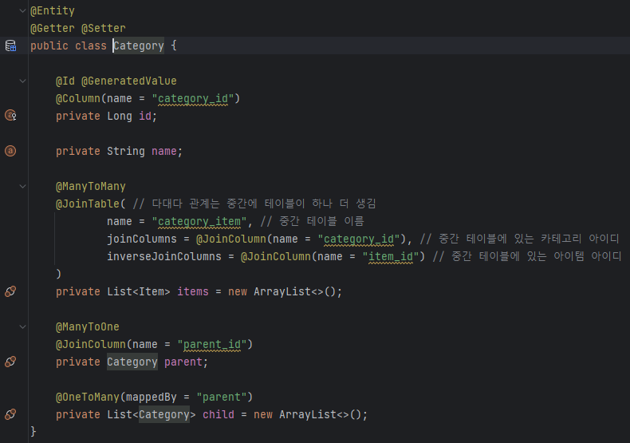Click the inverseJoinColumns attribute
The height and width of the screenshot is (443, 630).
tap(164, 257)
